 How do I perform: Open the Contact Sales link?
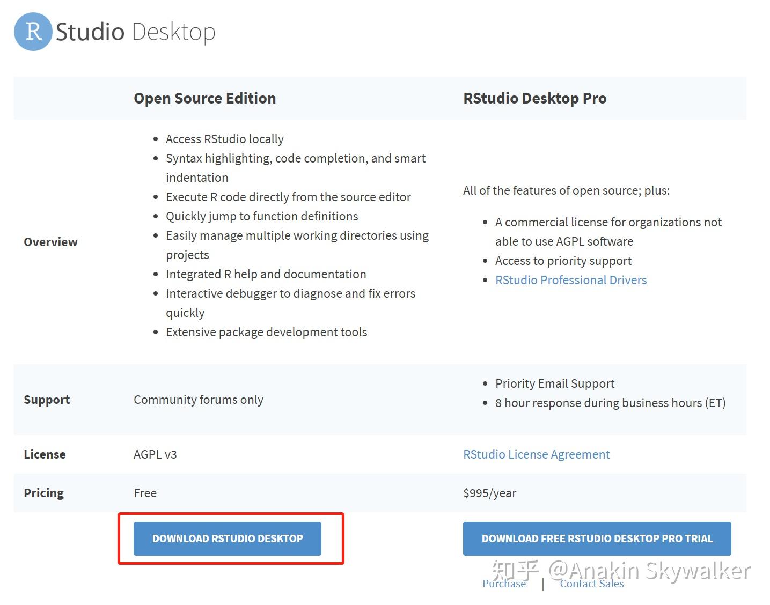[x=591, y=584]
